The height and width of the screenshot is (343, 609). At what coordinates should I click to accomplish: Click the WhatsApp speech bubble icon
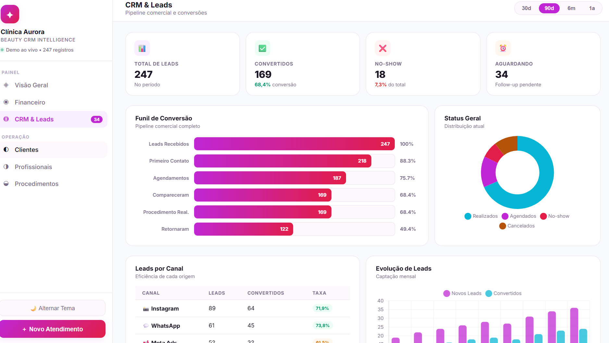[146, 326]
